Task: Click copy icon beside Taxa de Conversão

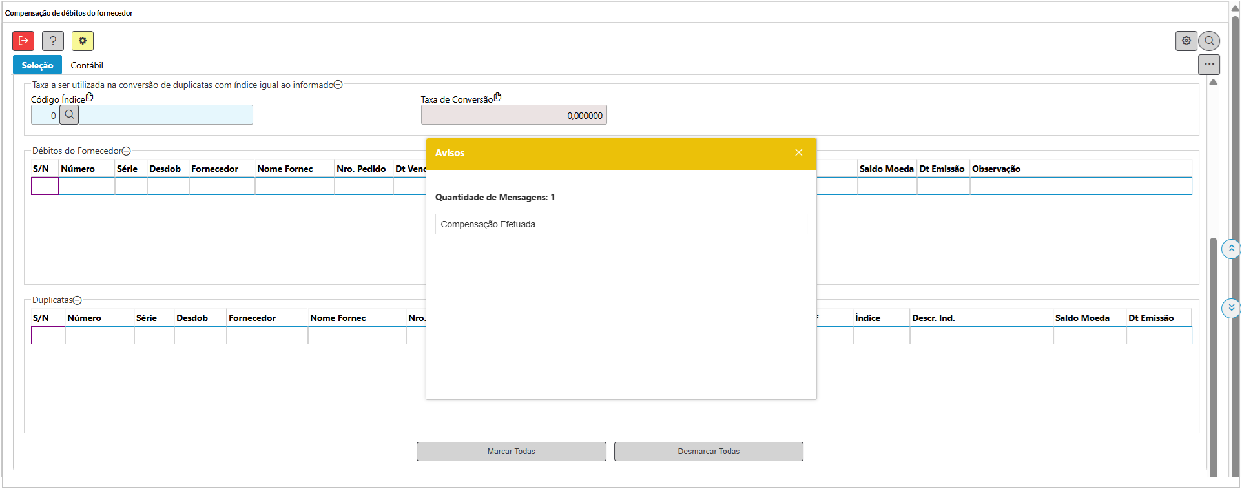Action: pyautogui.click(x=497, y=97)
